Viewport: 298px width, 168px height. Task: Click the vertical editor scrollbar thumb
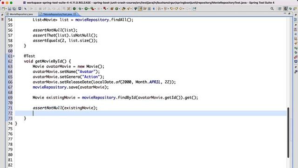point(288,133)
